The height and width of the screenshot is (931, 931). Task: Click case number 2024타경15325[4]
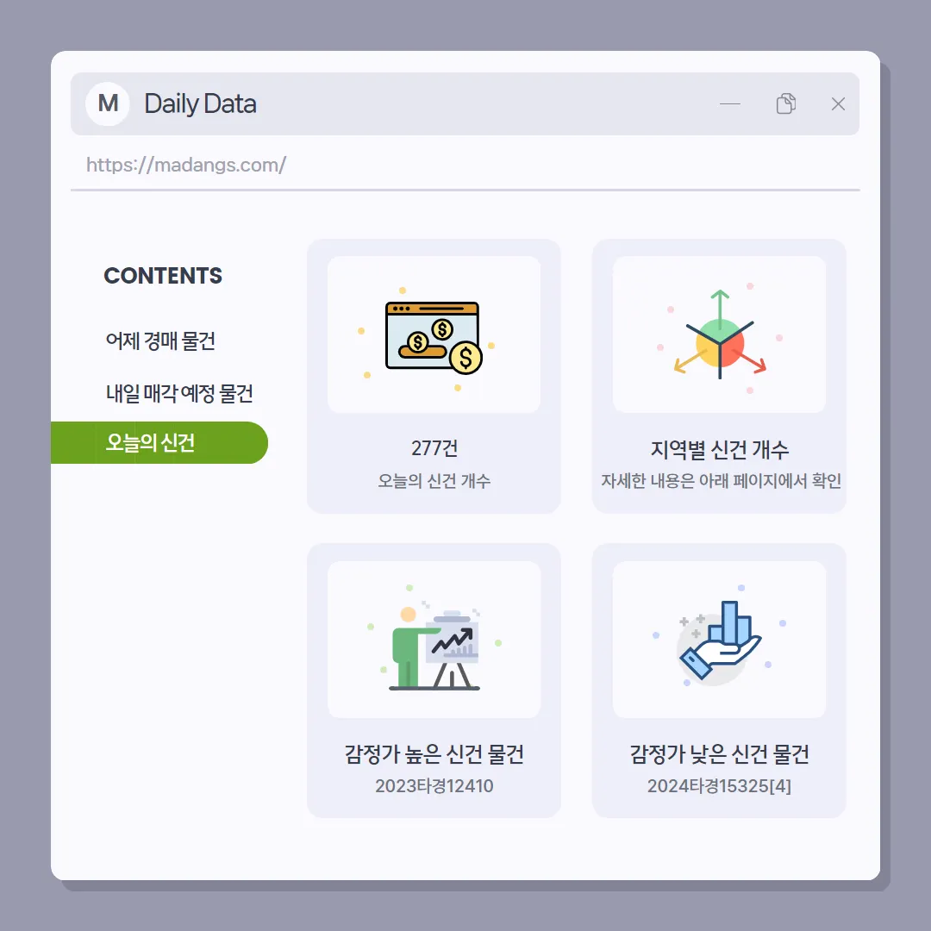[x=719, y=785]
